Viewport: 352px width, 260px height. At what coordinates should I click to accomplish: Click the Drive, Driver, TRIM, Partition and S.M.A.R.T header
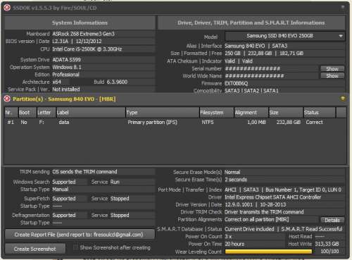[251, 23]
